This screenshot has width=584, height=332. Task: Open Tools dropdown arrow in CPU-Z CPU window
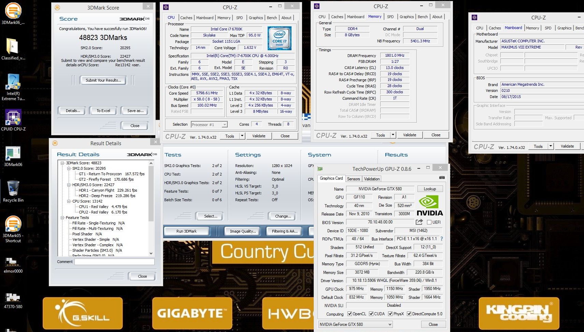pos(242,136)
